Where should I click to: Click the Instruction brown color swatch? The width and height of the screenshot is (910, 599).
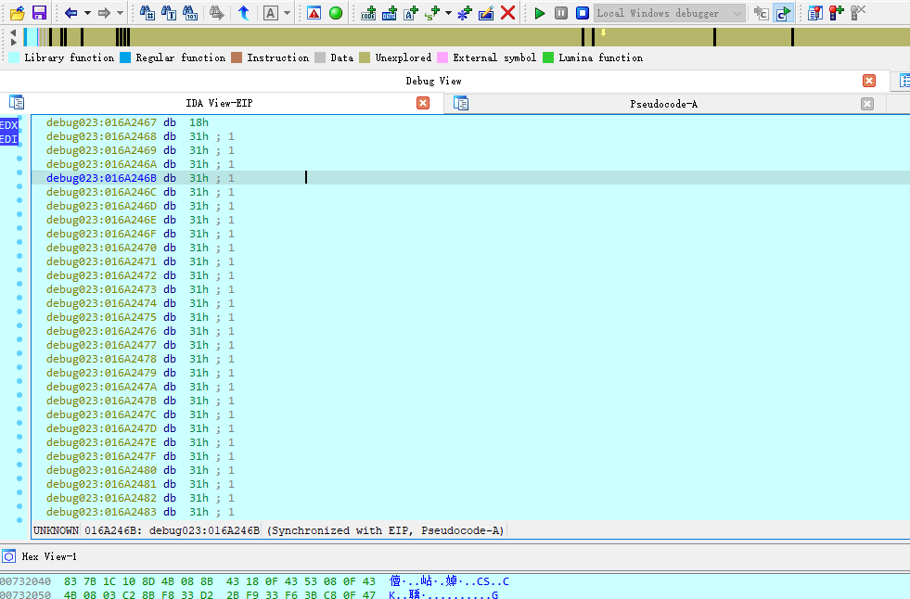click(237, 57)
